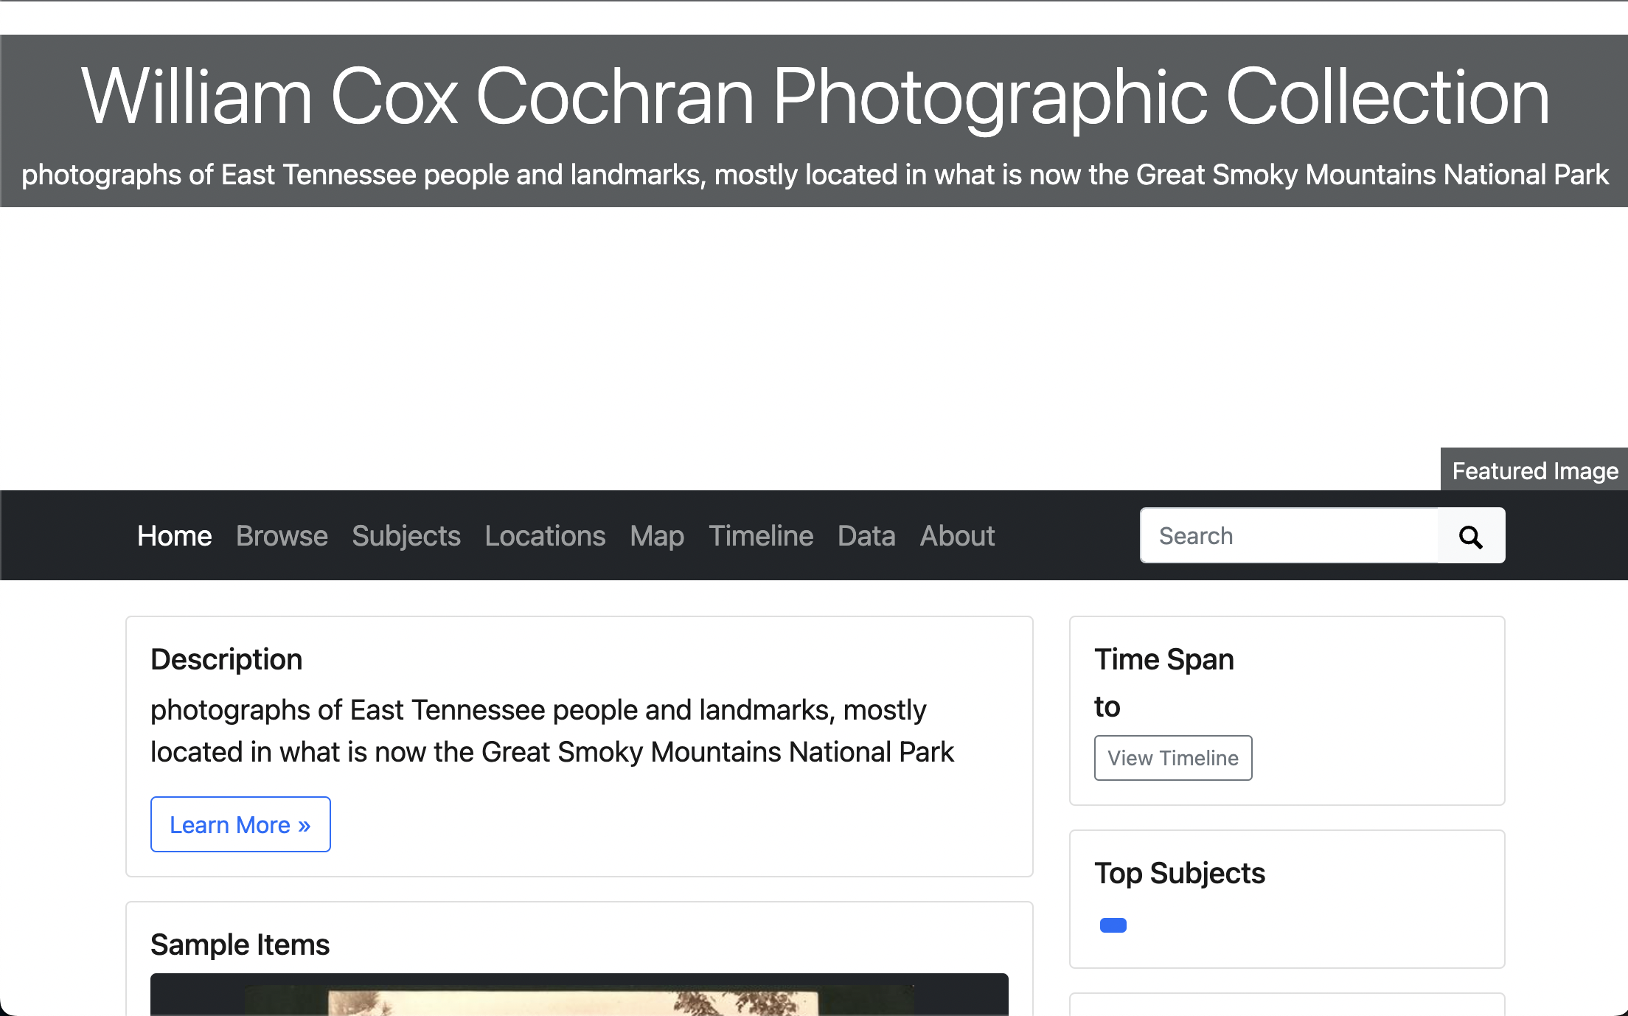Screen dimensions: 1628x1016
Task: Click the Learn More » button
Action: pyautogui.click(x=240, y=824)
